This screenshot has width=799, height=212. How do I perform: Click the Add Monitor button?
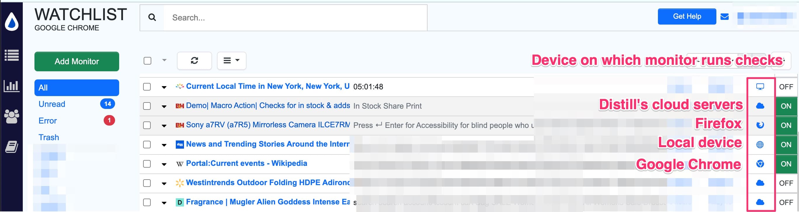pyautogui.click(x=77, y=61)
